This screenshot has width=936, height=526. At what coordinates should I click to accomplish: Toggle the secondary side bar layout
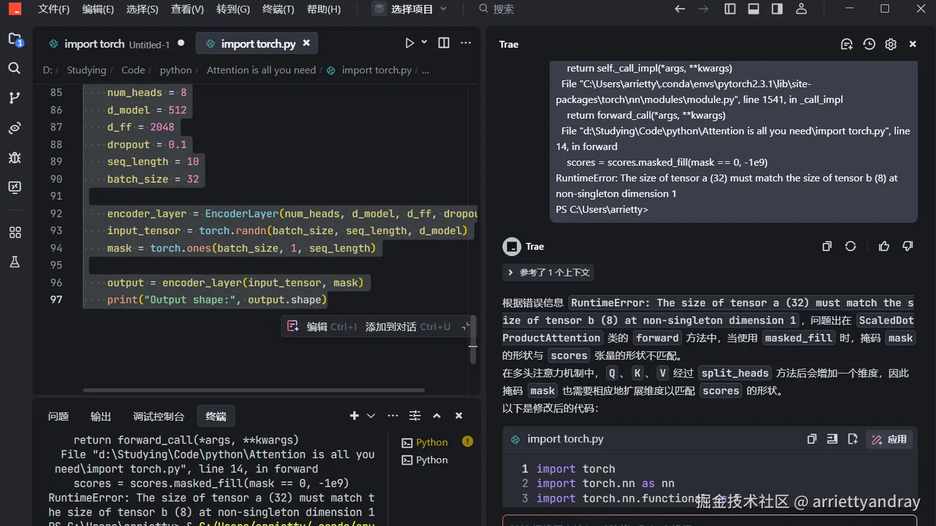coord(777,9)
